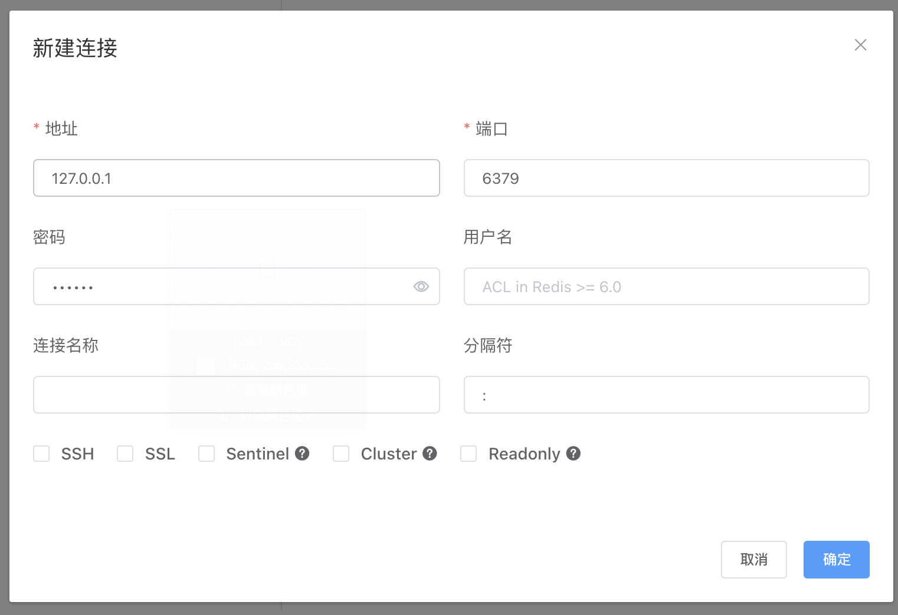
Task: Click the 连接名称 field label
Action: click(x=65, y=345)
